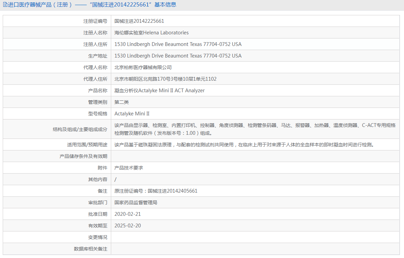Click the label 代理人住所
Image resolution: width=404 pixels, height=258 pixels.
coord(95,79)
